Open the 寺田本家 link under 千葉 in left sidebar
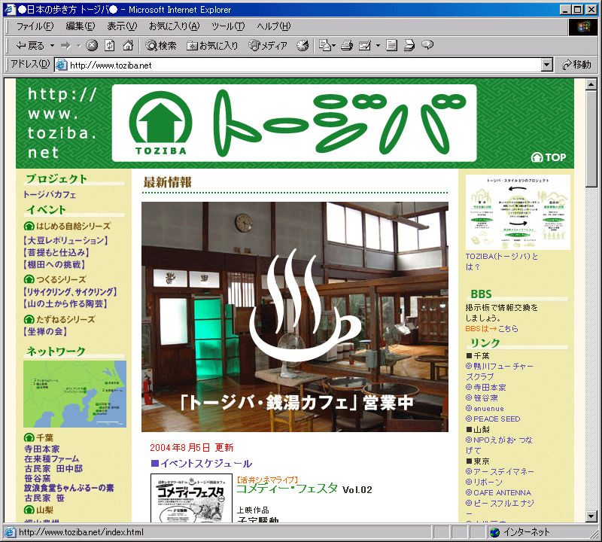This screenshot has width=602, height=542. click(42, 449)
